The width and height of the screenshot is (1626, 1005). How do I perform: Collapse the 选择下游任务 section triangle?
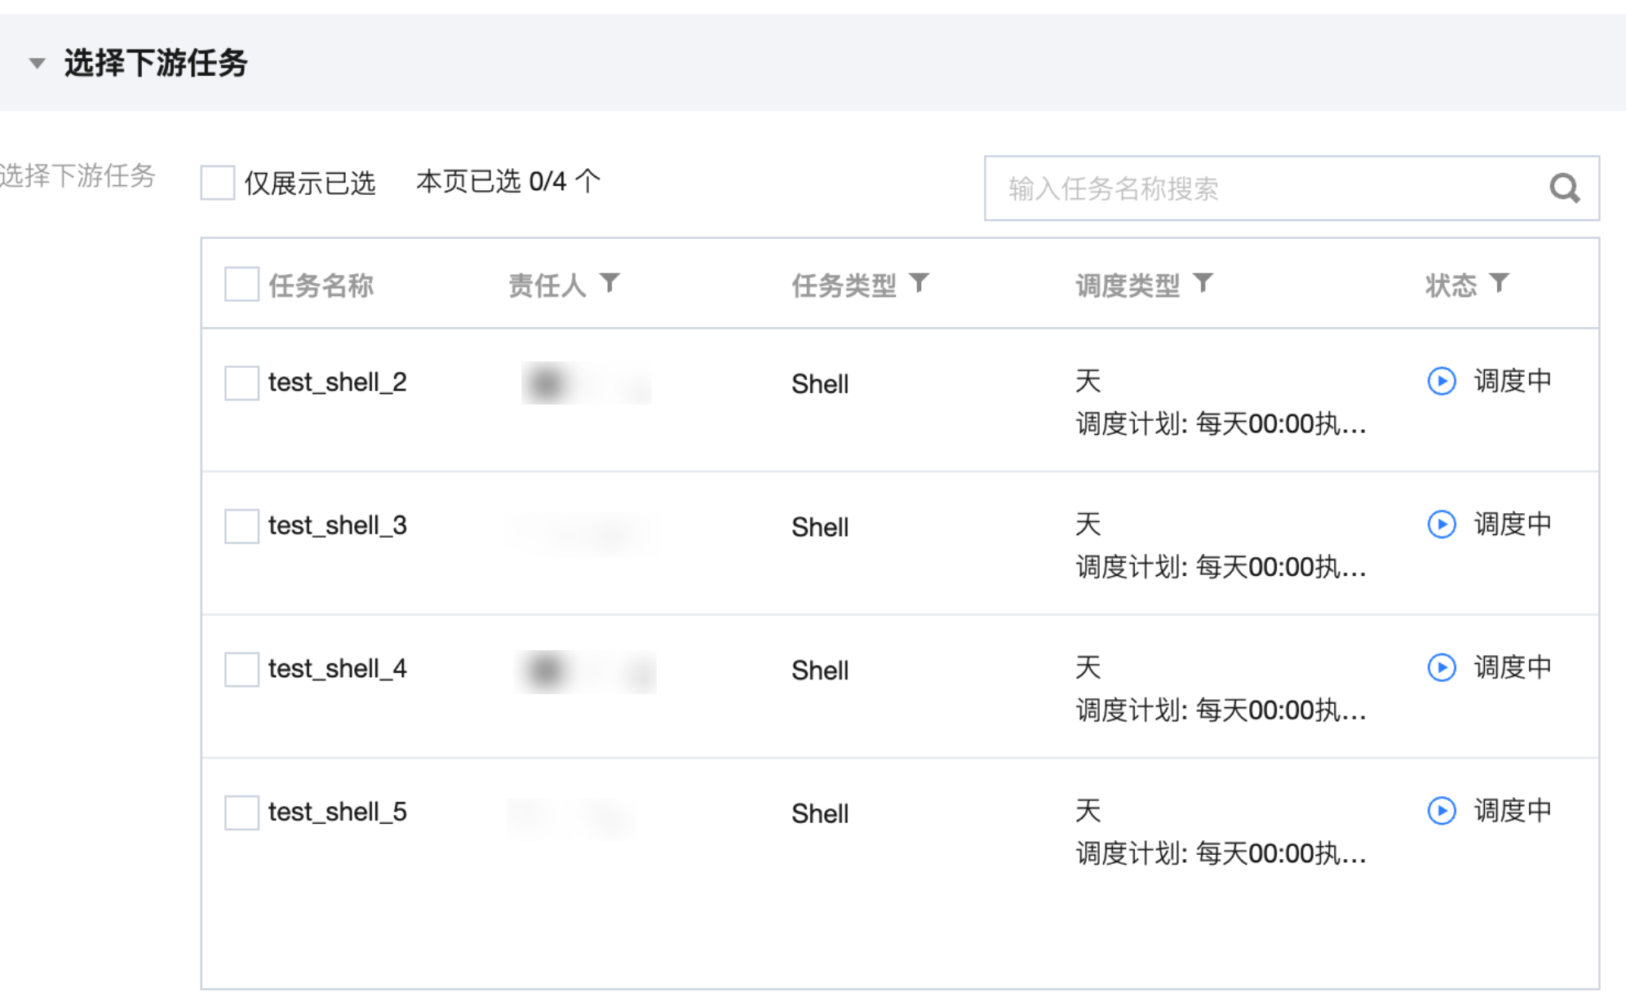[37, 64]
